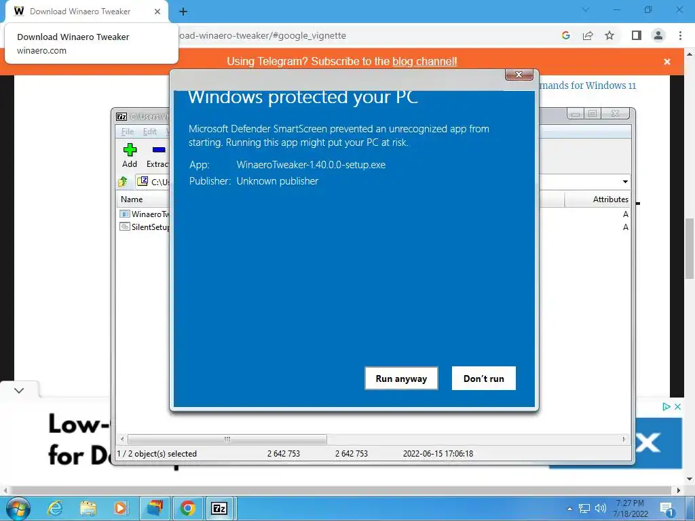The image size is (695, 521).
Task: Click the Run anyway button
Action: (x=401, y=379)
